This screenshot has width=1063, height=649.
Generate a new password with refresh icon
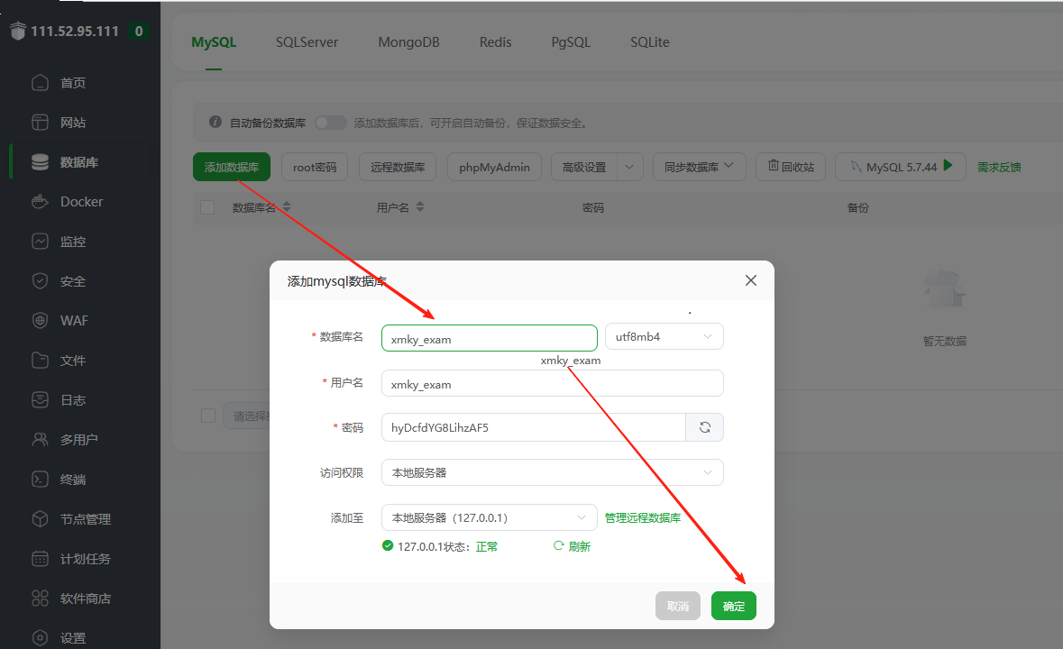coord(704,426)
